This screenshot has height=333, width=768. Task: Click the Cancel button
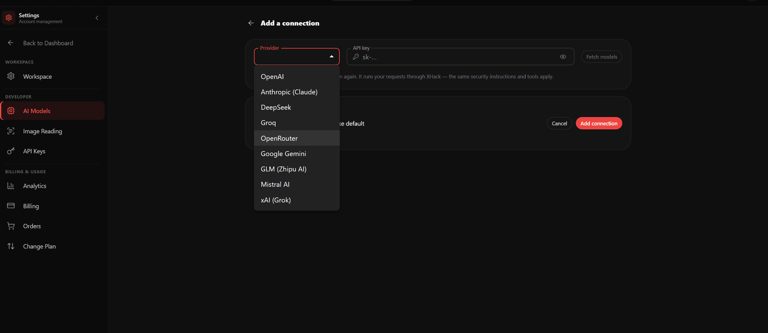tap(559, 123)
